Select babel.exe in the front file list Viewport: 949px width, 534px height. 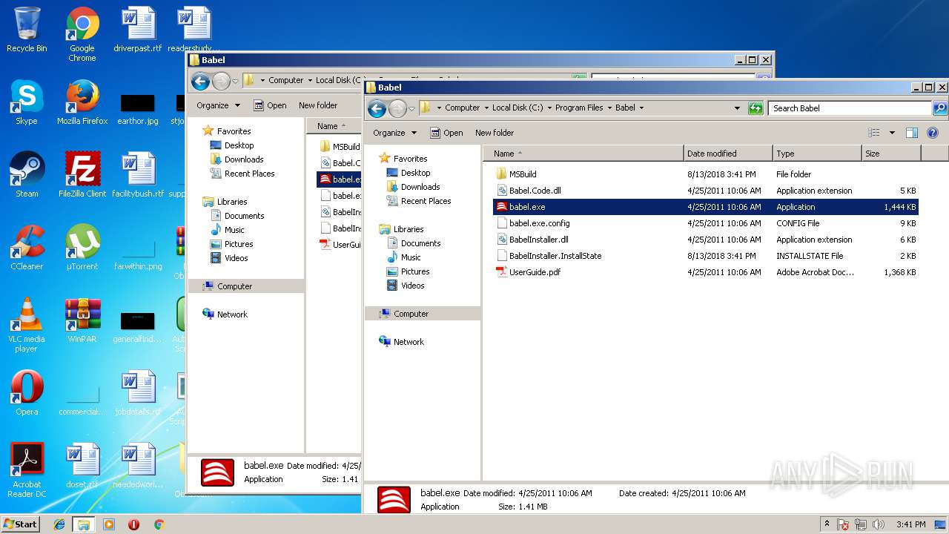[x=705, y=207]
